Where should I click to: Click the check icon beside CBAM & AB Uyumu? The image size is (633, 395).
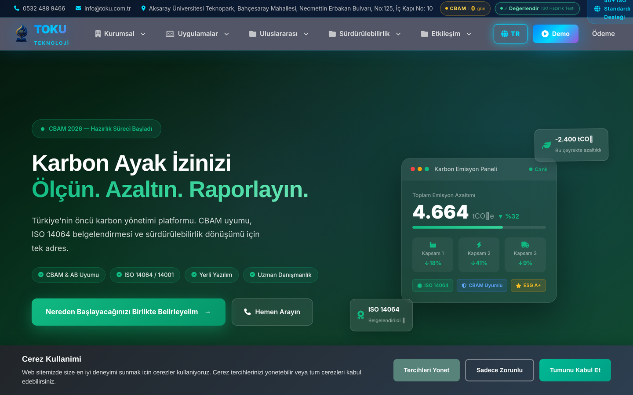(41, 275)
